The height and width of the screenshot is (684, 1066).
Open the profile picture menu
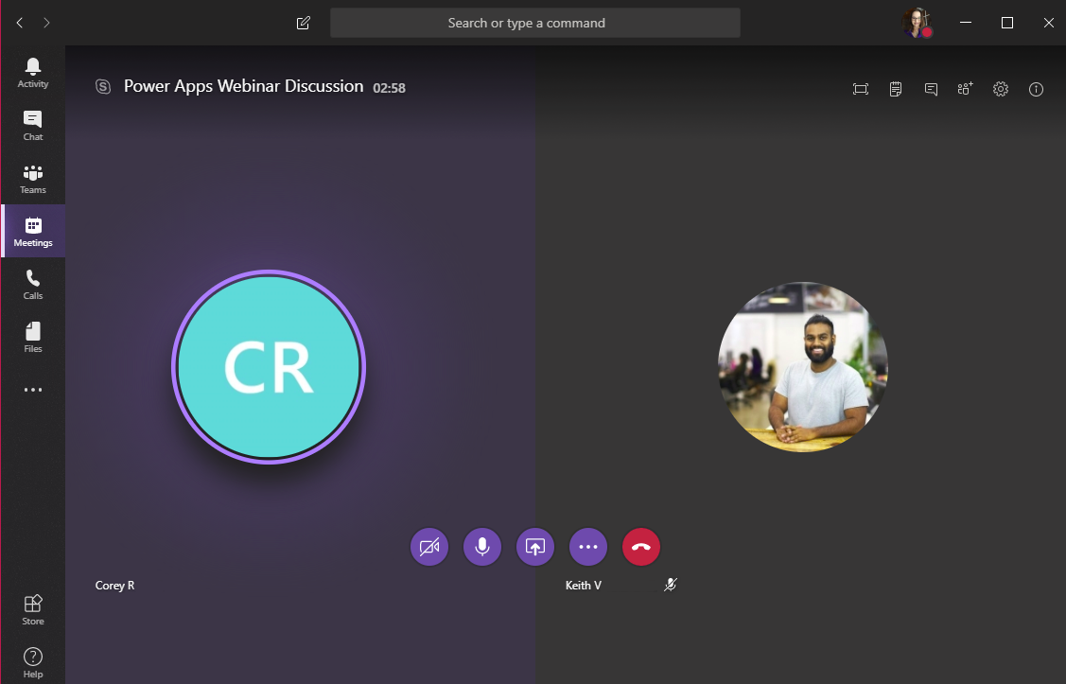pyautogui.click(x=917, y=23)
